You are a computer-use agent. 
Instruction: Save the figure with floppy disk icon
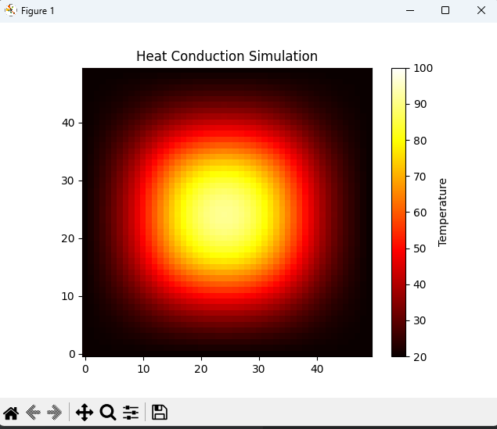(x=160, y=413)
